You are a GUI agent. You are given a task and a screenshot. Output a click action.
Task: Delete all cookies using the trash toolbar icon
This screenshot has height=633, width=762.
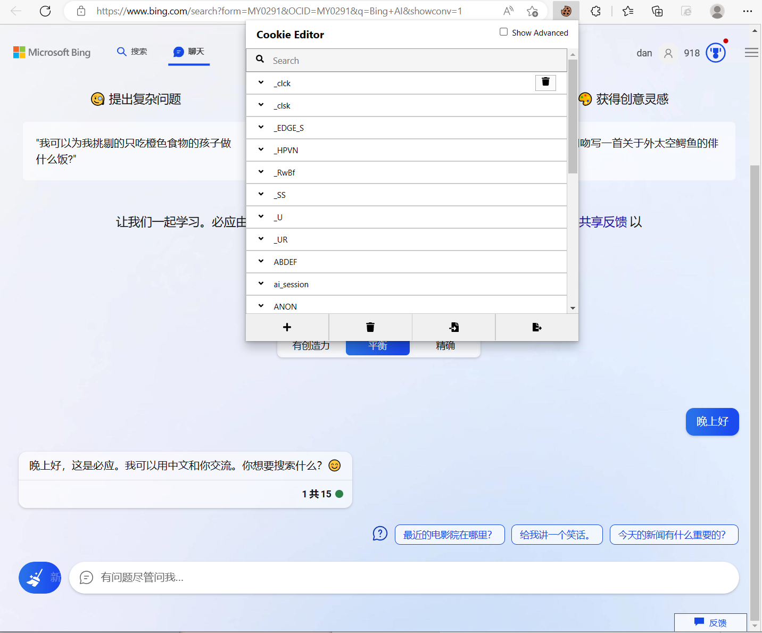coord(370,327)
